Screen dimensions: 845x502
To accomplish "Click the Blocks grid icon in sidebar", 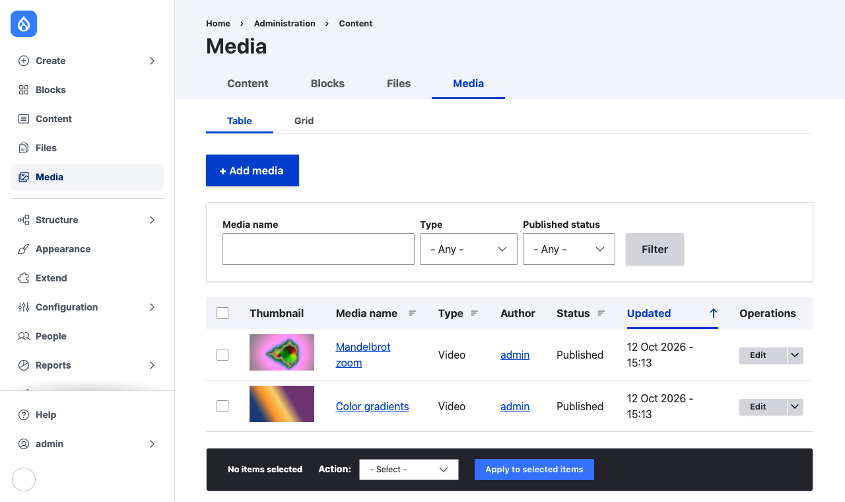I will (x=24, y=90).
